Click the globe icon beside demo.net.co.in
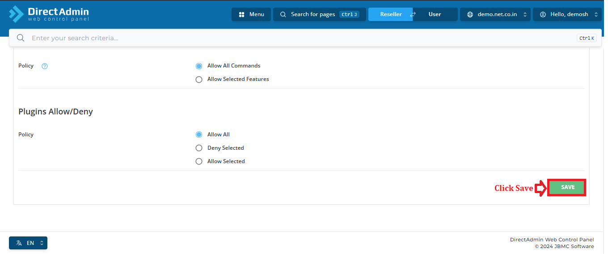The width and height of the screenshot is (608, 257). [470, 14]
